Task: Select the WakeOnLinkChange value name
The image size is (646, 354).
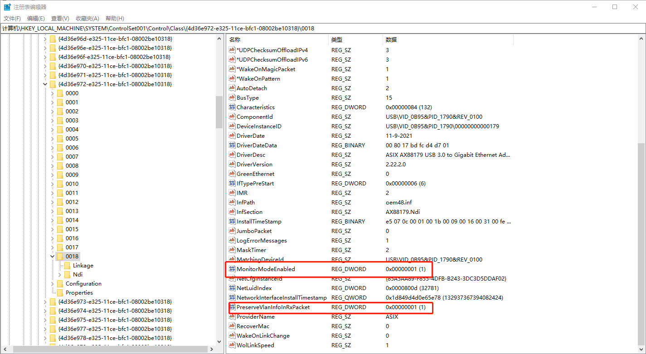Action: (x=263, y=335)
